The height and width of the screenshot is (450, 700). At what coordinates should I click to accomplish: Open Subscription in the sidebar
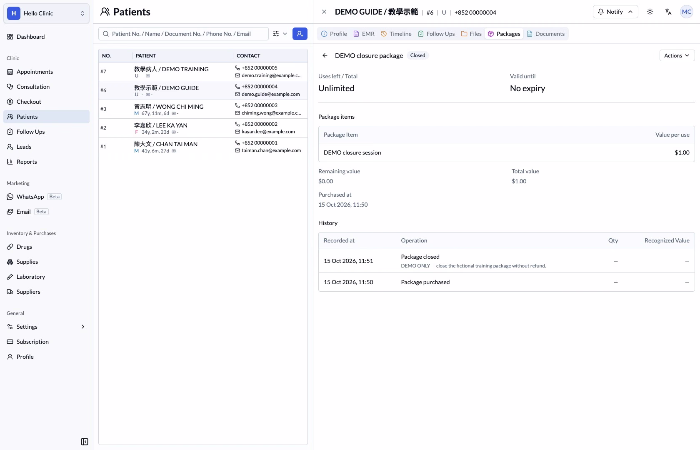pyautogui.click(x=46, y=342)
